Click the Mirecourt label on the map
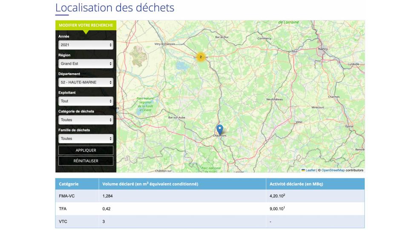The height and width of the screenshot is (230, 409). click(318, 107)
